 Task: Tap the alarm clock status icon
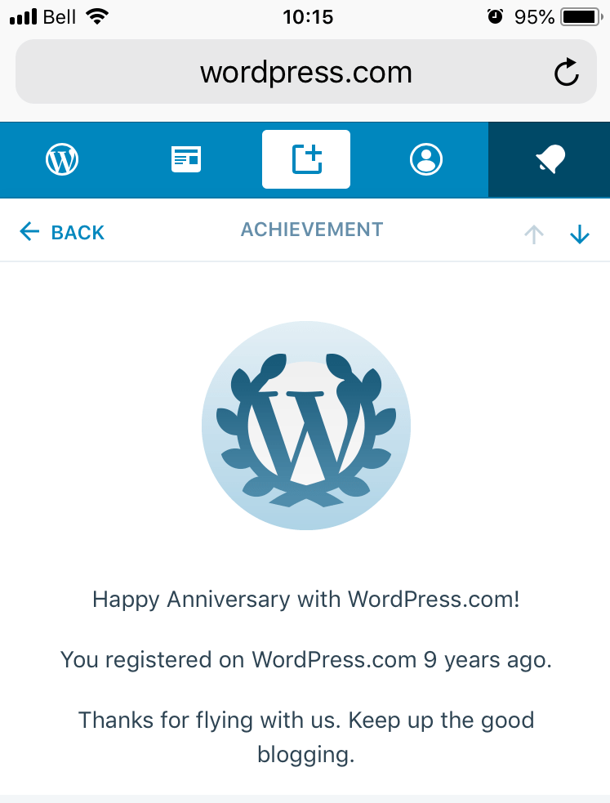pyautogui.click(x=495, y=16)
